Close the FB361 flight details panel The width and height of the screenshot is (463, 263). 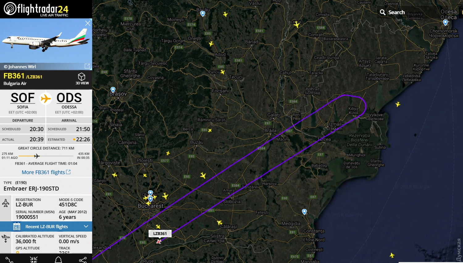88,23
